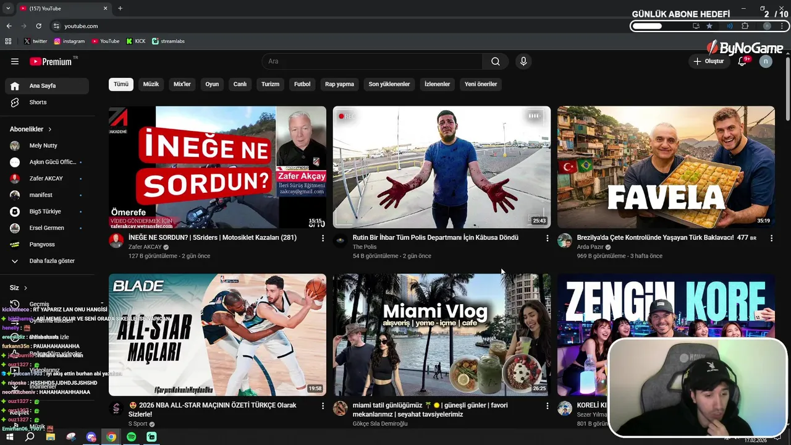Open the manifest subscription
This screenshot has height=445, width=791.
tap(47, 195)
